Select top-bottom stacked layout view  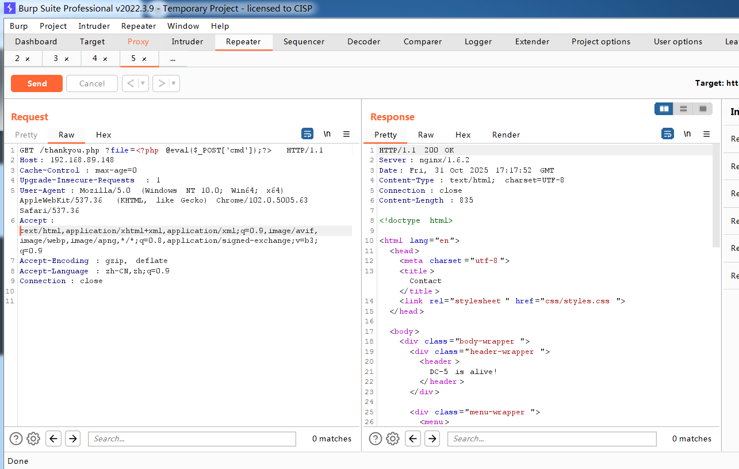click(683, 109)
